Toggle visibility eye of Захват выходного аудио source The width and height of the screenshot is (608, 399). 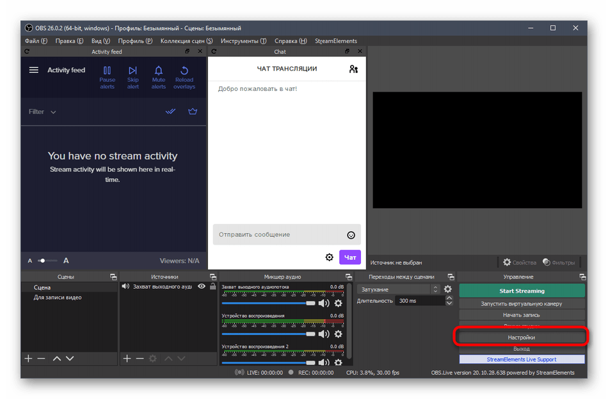tap(202, 286)
